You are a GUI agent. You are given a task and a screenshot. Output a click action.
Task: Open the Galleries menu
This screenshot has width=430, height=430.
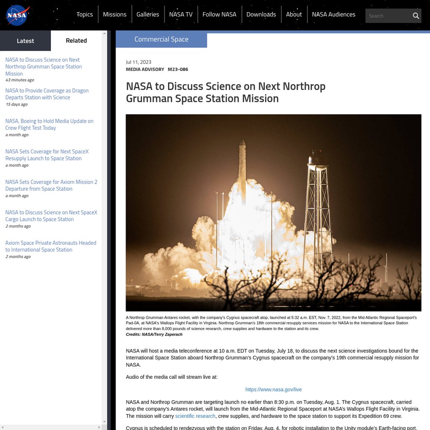click(x=147, y=14)
